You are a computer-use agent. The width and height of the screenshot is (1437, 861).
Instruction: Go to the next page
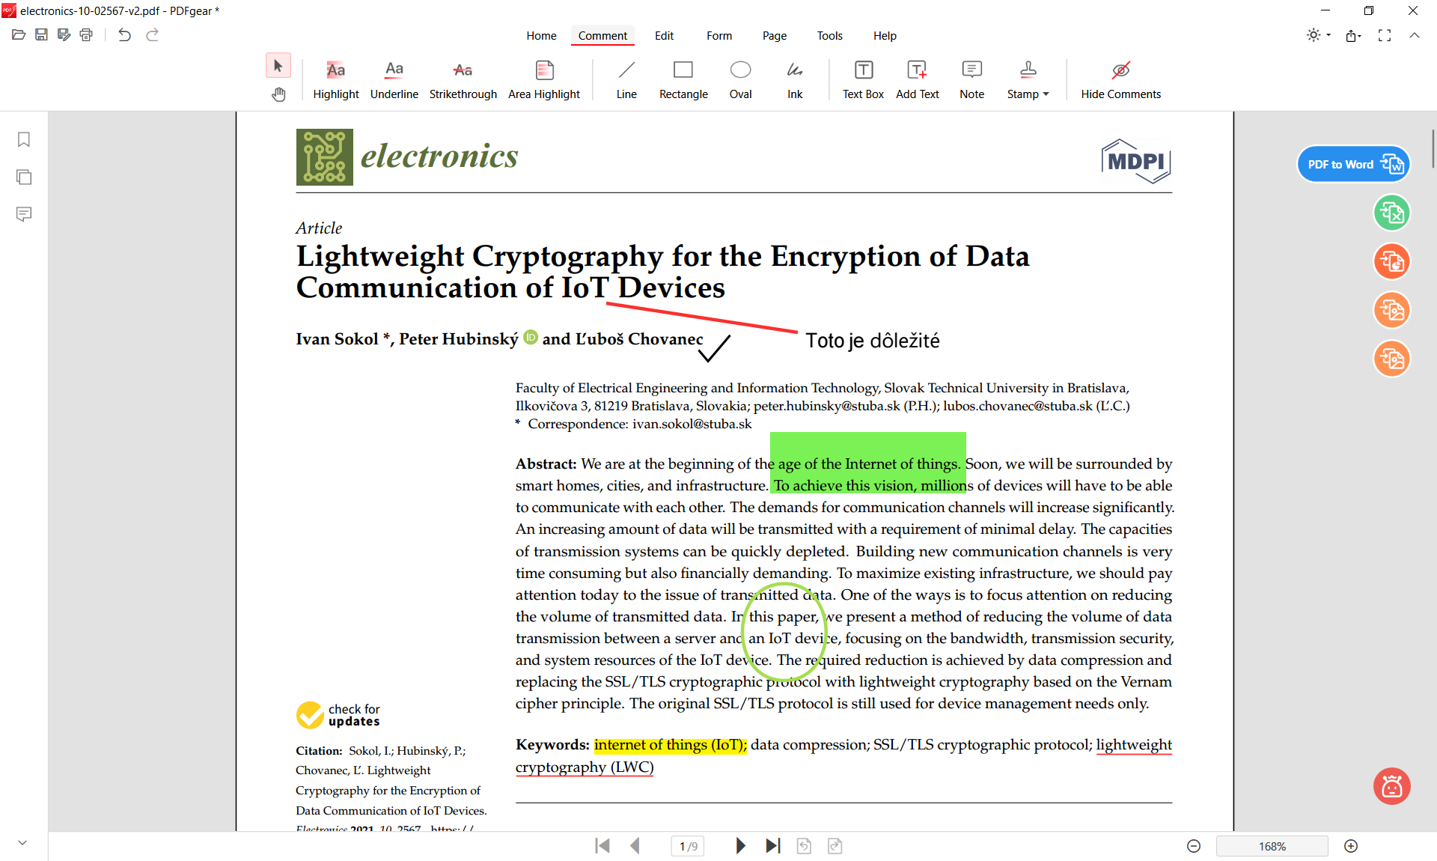tap(740, 846)
